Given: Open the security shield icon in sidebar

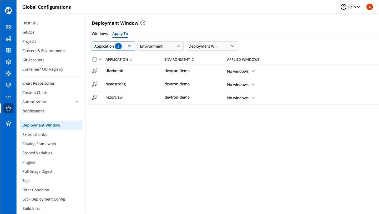Looking at the screenshot, I should (x=8, y=85).
